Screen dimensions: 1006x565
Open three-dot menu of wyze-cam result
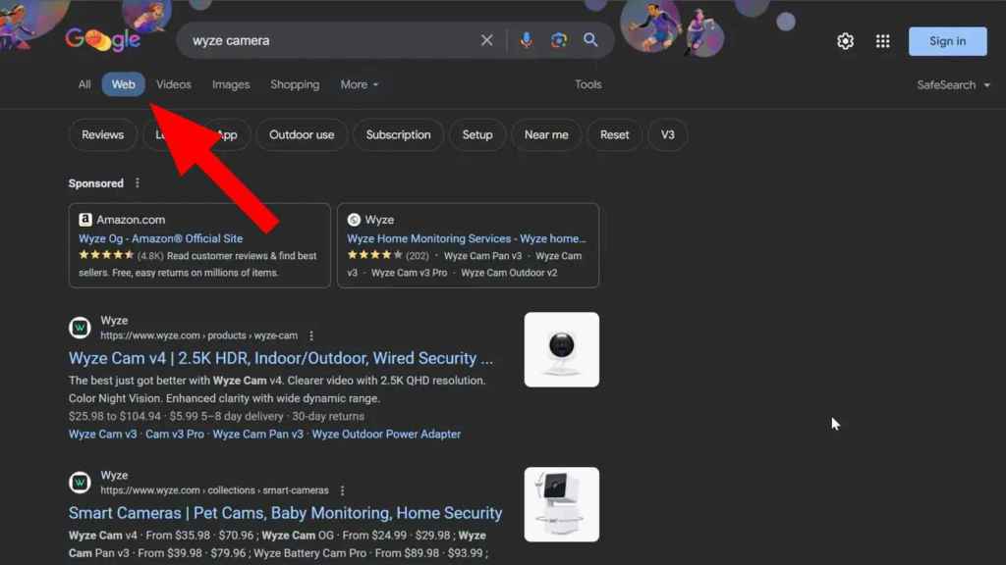pyautogui.click(x=311, y=335)
